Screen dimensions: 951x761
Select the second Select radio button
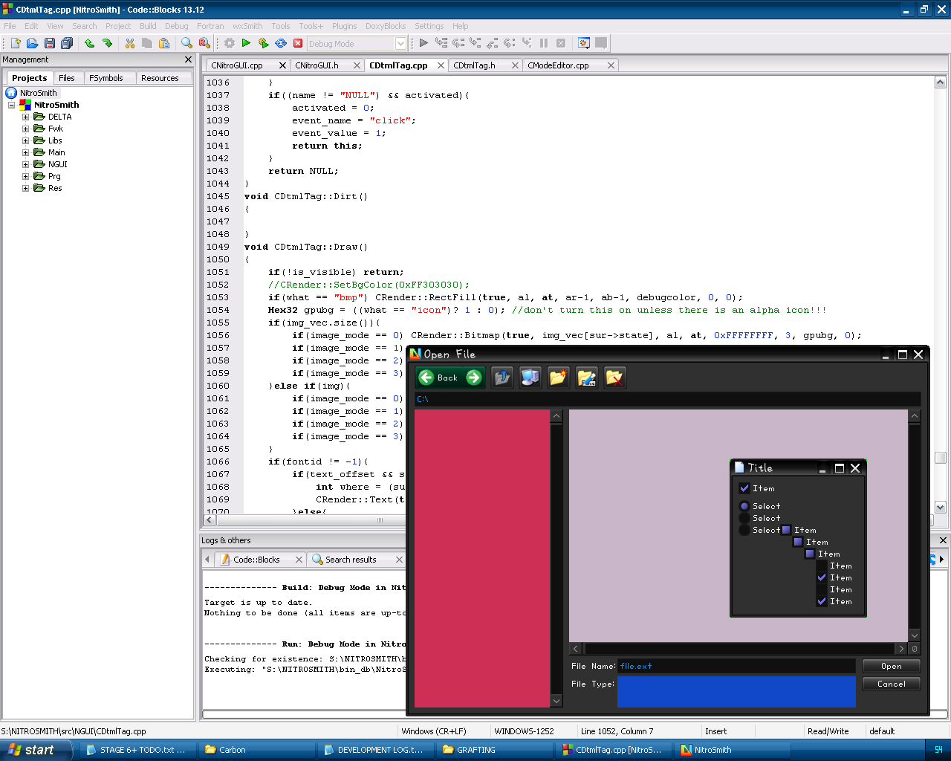click(x=744, y=518)
